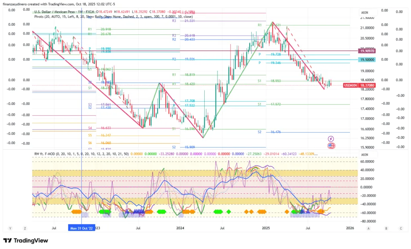Click the 2025 label on the time axis

265,228
